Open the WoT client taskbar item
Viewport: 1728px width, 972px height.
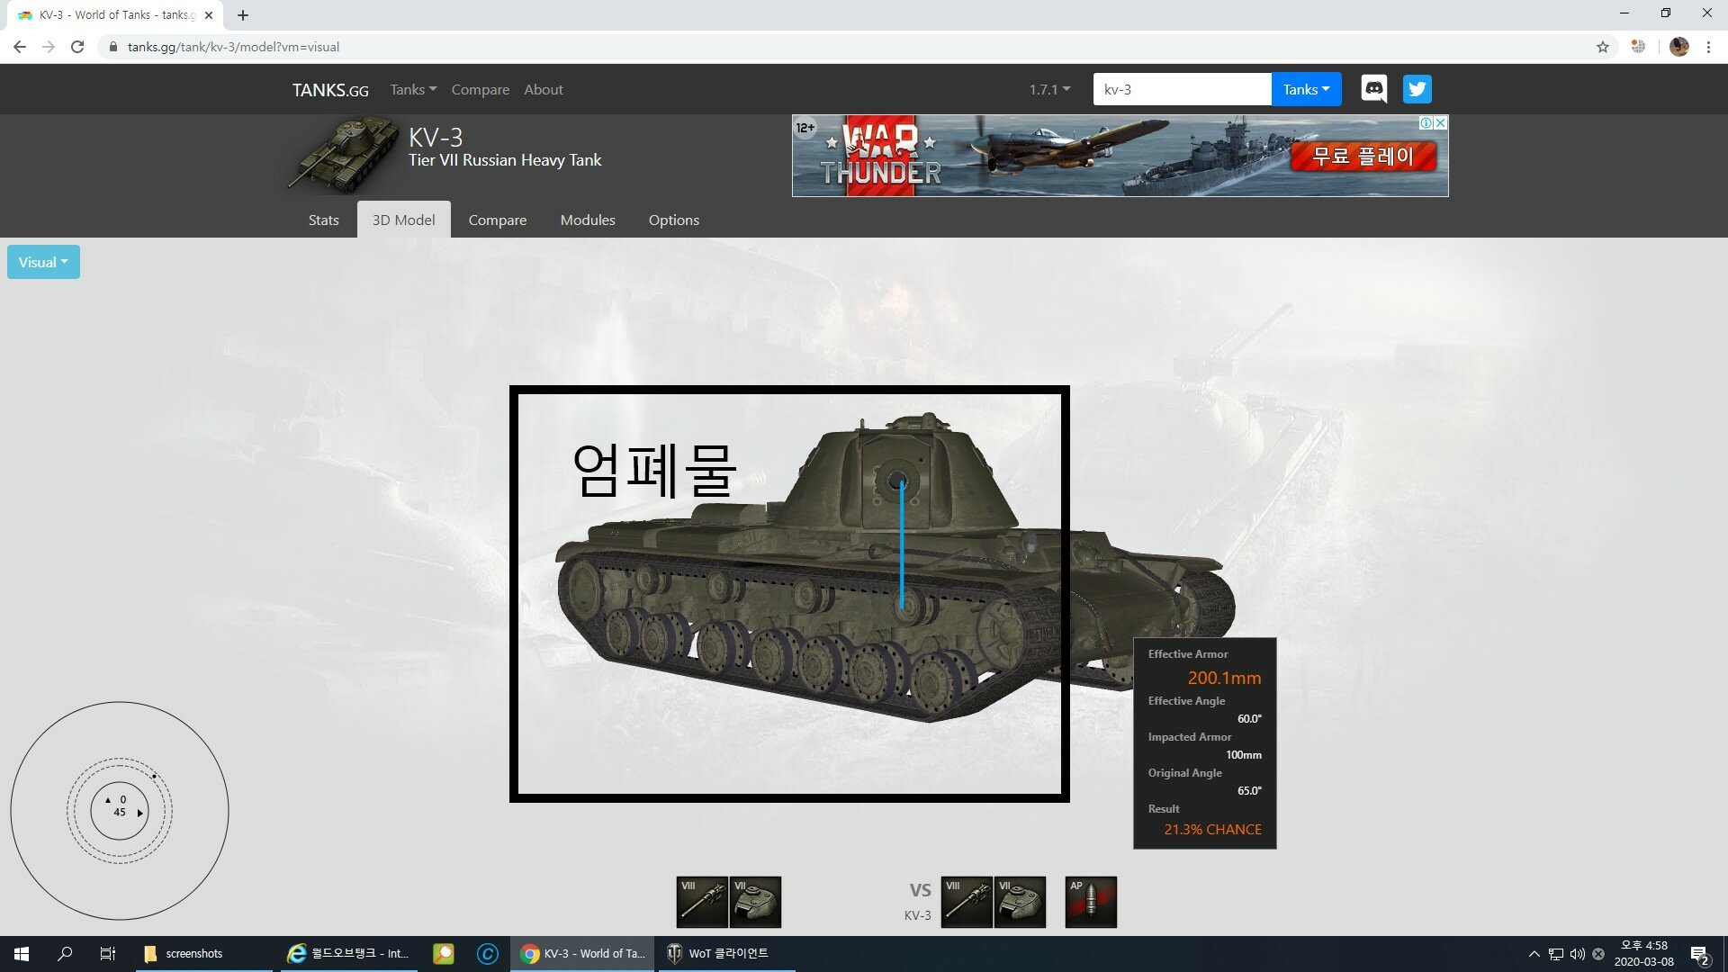pyautogui.click(x=727, y=954)
